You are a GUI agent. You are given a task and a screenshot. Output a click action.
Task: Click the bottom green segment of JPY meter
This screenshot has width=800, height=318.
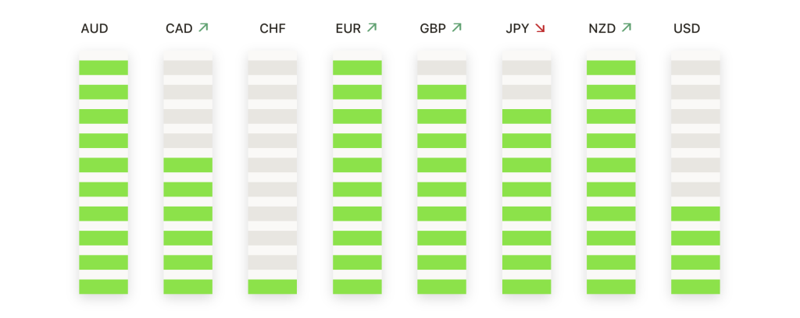point(527,287)
